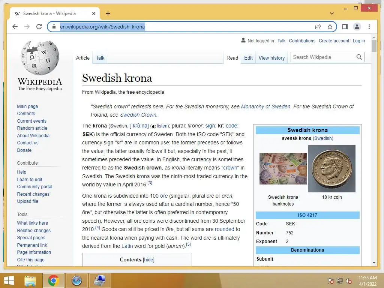Click the Donate sidebar link
The width and height of the screenshot is (384, 288).
[x=24, y=150]
